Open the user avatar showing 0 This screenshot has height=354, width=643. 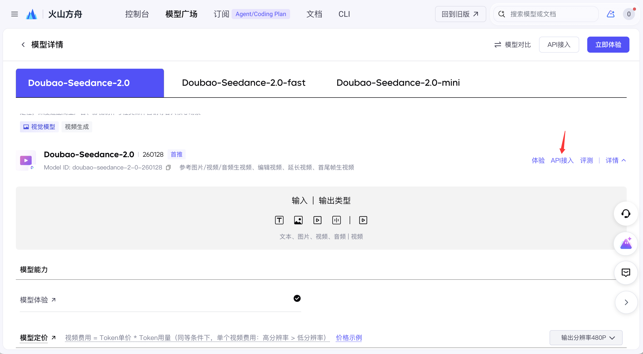[629, 14]
